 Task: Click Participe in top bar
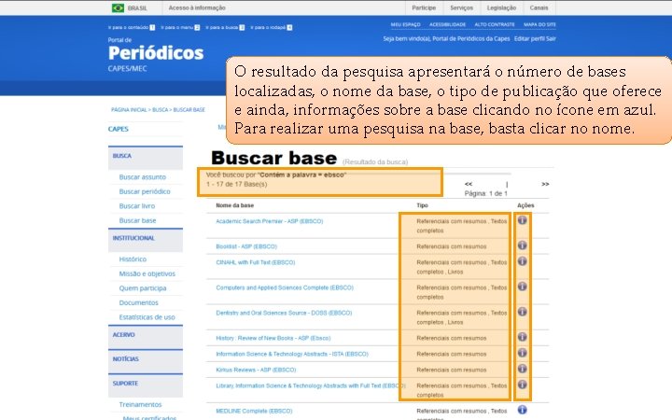pos(424,7)
